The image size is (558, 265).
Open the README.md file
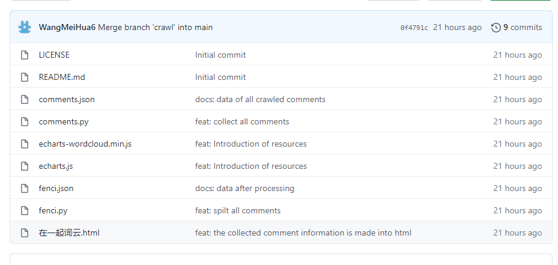(62, 77)
